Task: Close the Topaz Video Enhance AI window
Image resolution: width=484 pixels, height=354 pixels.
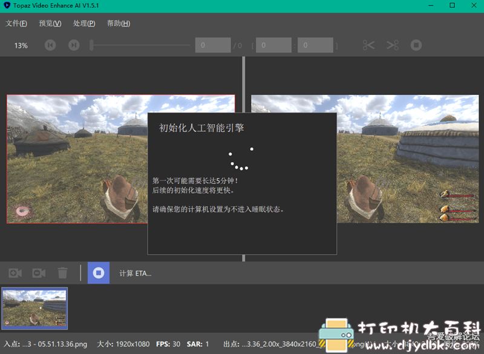Action: click(x=474, y=5)
